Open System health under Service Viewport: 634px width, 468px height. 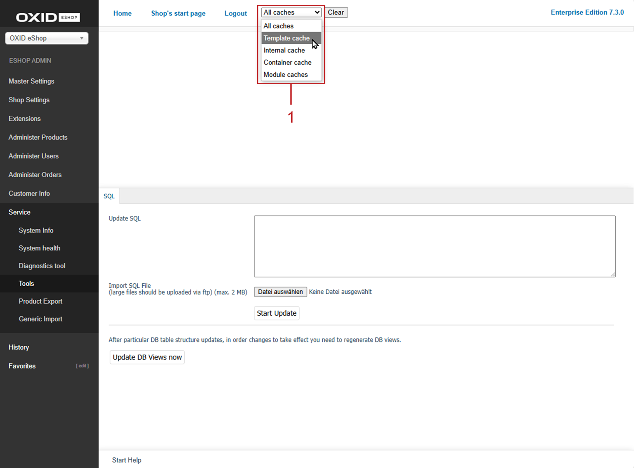[x=40, y=248]
